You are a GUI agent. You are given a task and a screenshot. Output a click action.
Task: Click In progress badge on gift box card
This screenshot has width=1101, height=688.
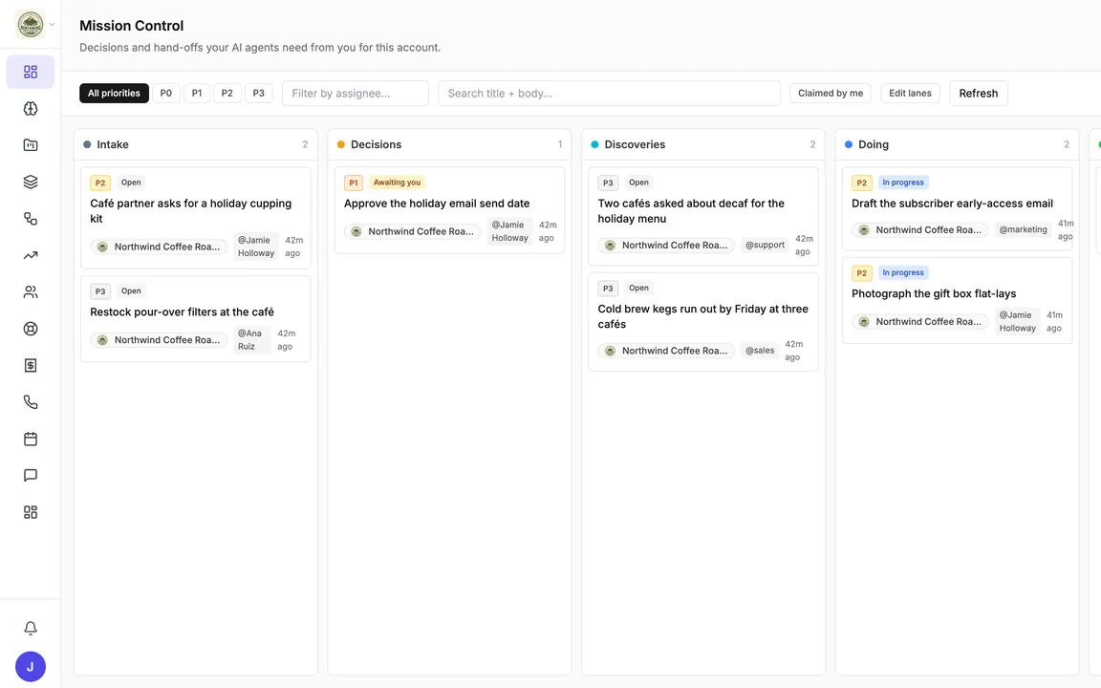[903, 272]
